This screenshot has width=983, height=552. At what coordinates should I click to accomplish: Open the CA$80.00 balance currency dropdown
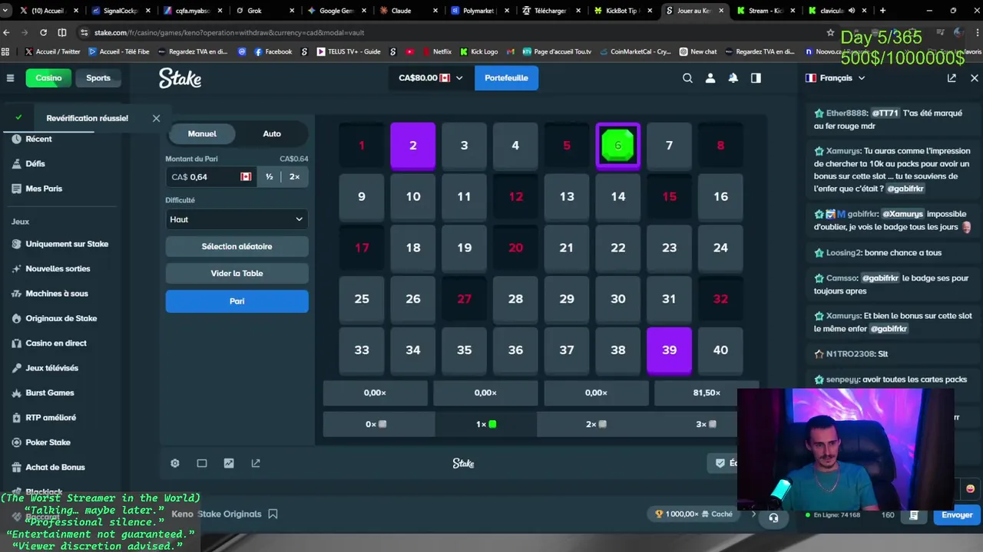click(431, 77)
